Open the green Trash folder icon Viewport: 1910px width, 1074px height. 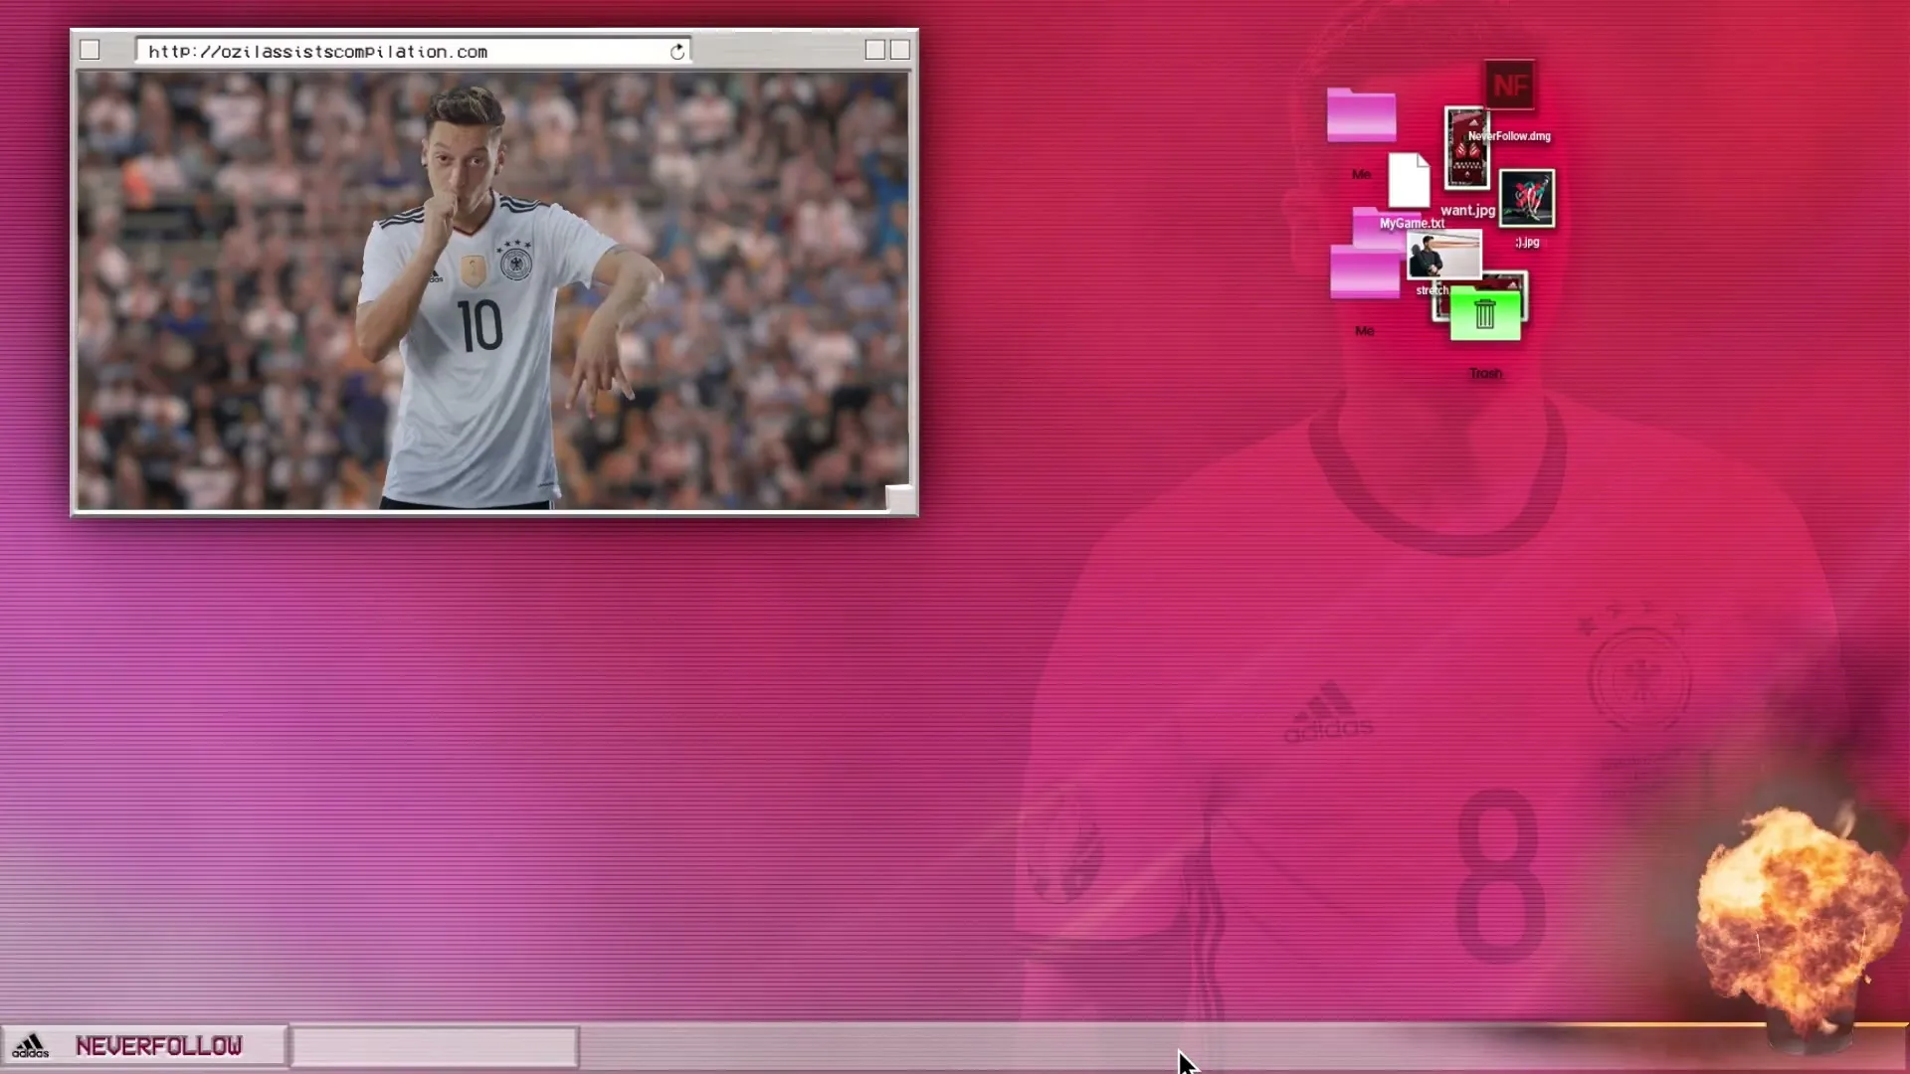[x=1485, y=314]
